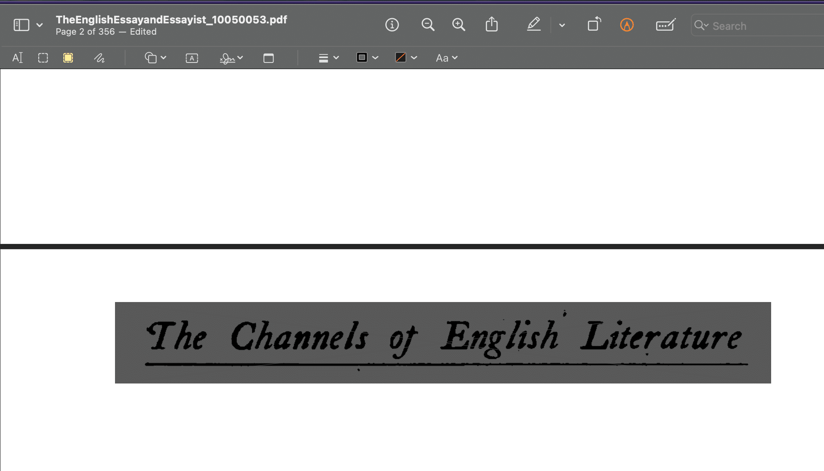Click the document information button
Viewport: 824px width, 471px height.
coord(392,25)
